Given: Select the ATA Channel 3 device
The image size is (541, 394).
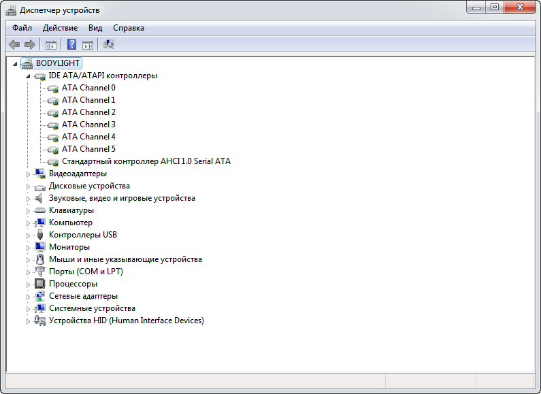Looking at the screenshot, I should pos(88,125).
